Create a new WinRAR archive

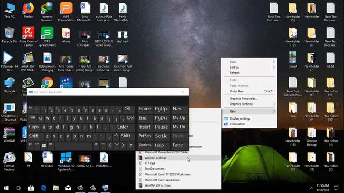tap(178, 158)
